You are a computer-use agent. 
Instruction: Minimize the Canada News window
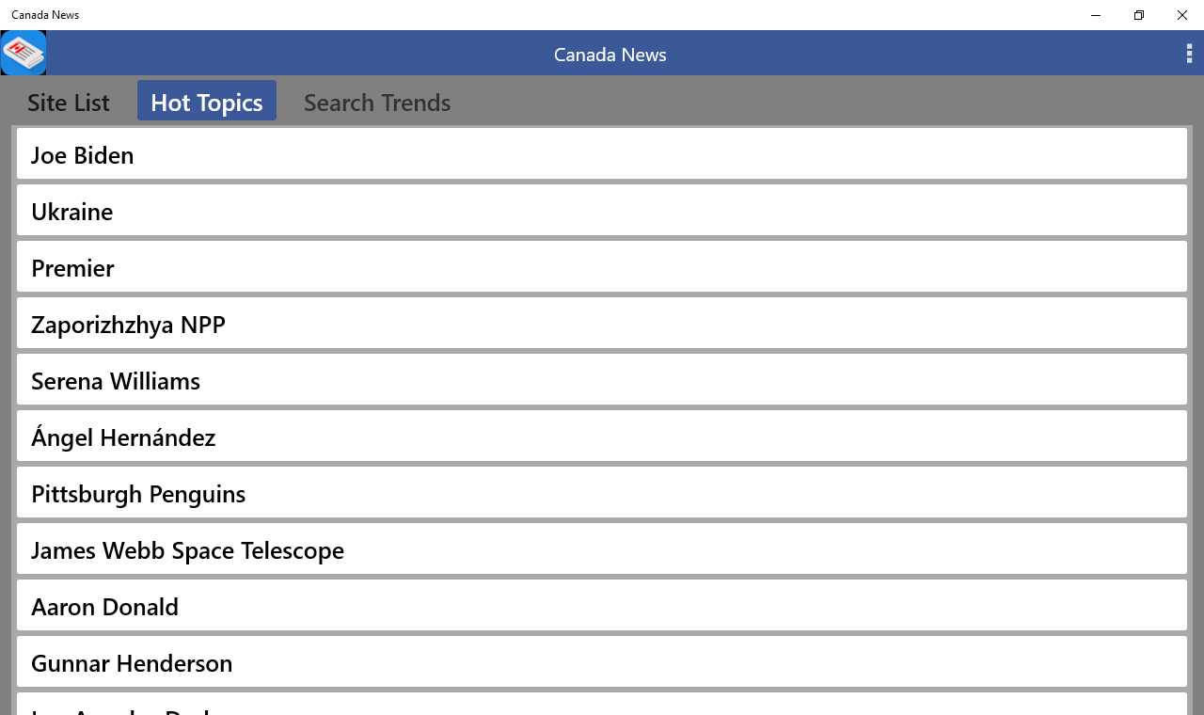pyautogui.click(x=1096, y=15)
